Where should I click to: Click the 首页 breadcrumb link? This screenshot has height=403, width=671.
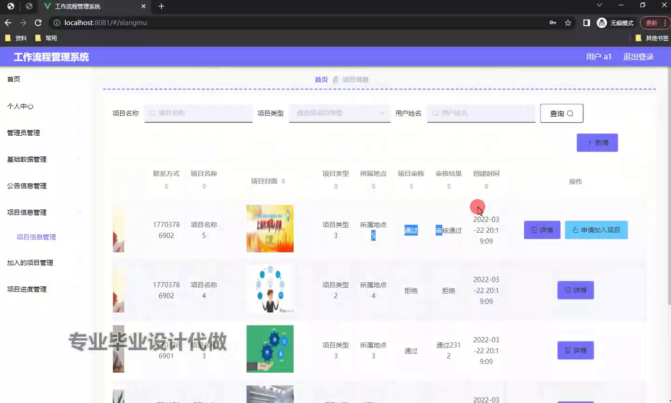(322, 80)
